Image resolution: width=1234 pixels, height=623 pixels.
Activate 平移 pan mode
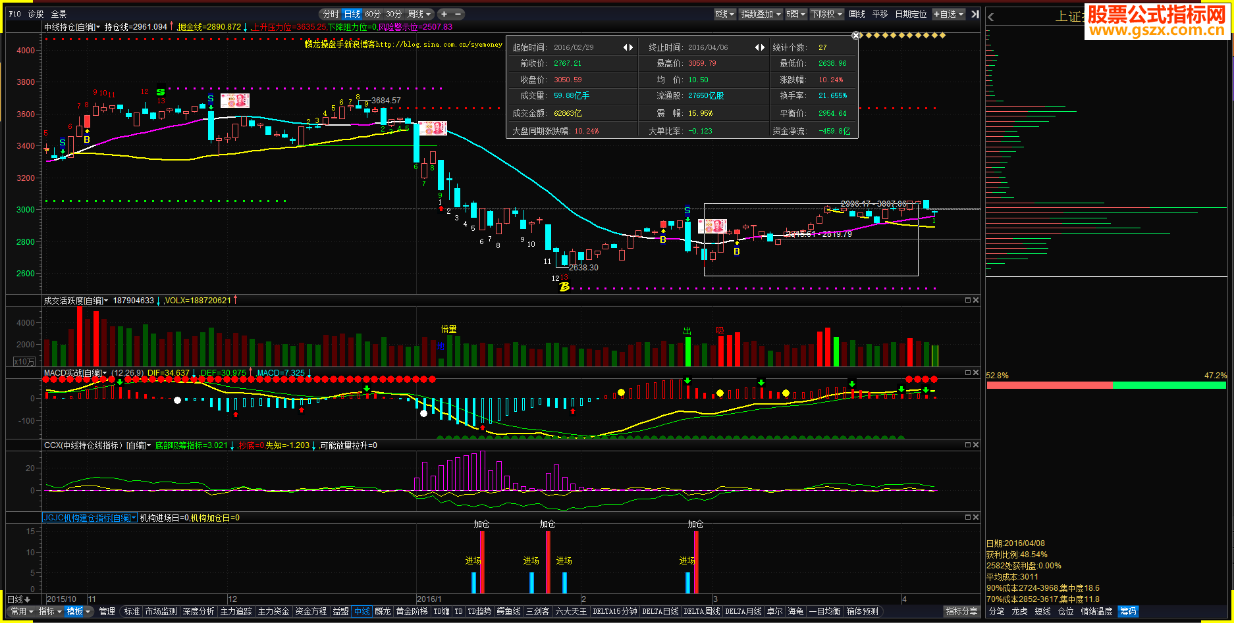point(880,14)
